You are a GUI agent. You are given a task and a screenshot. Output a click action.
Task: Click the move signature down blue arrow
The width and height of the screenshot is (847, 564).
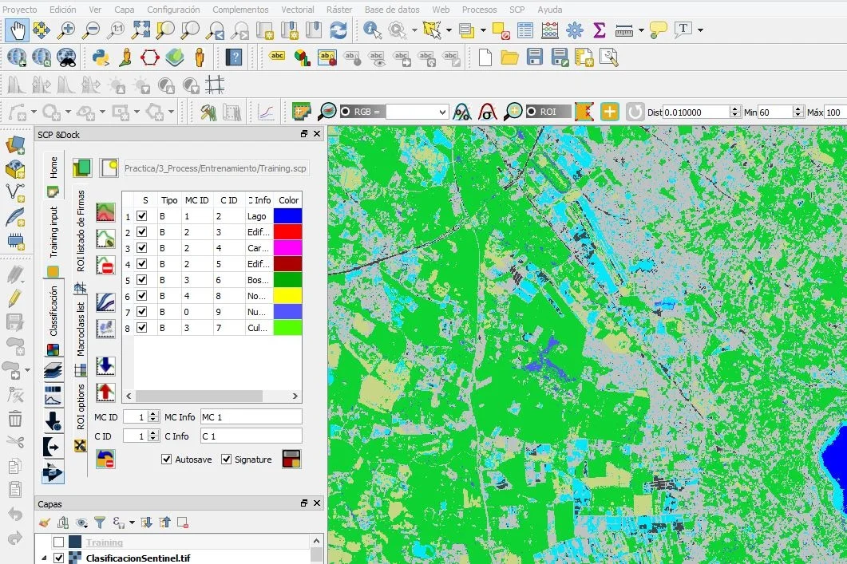[105, 366]
